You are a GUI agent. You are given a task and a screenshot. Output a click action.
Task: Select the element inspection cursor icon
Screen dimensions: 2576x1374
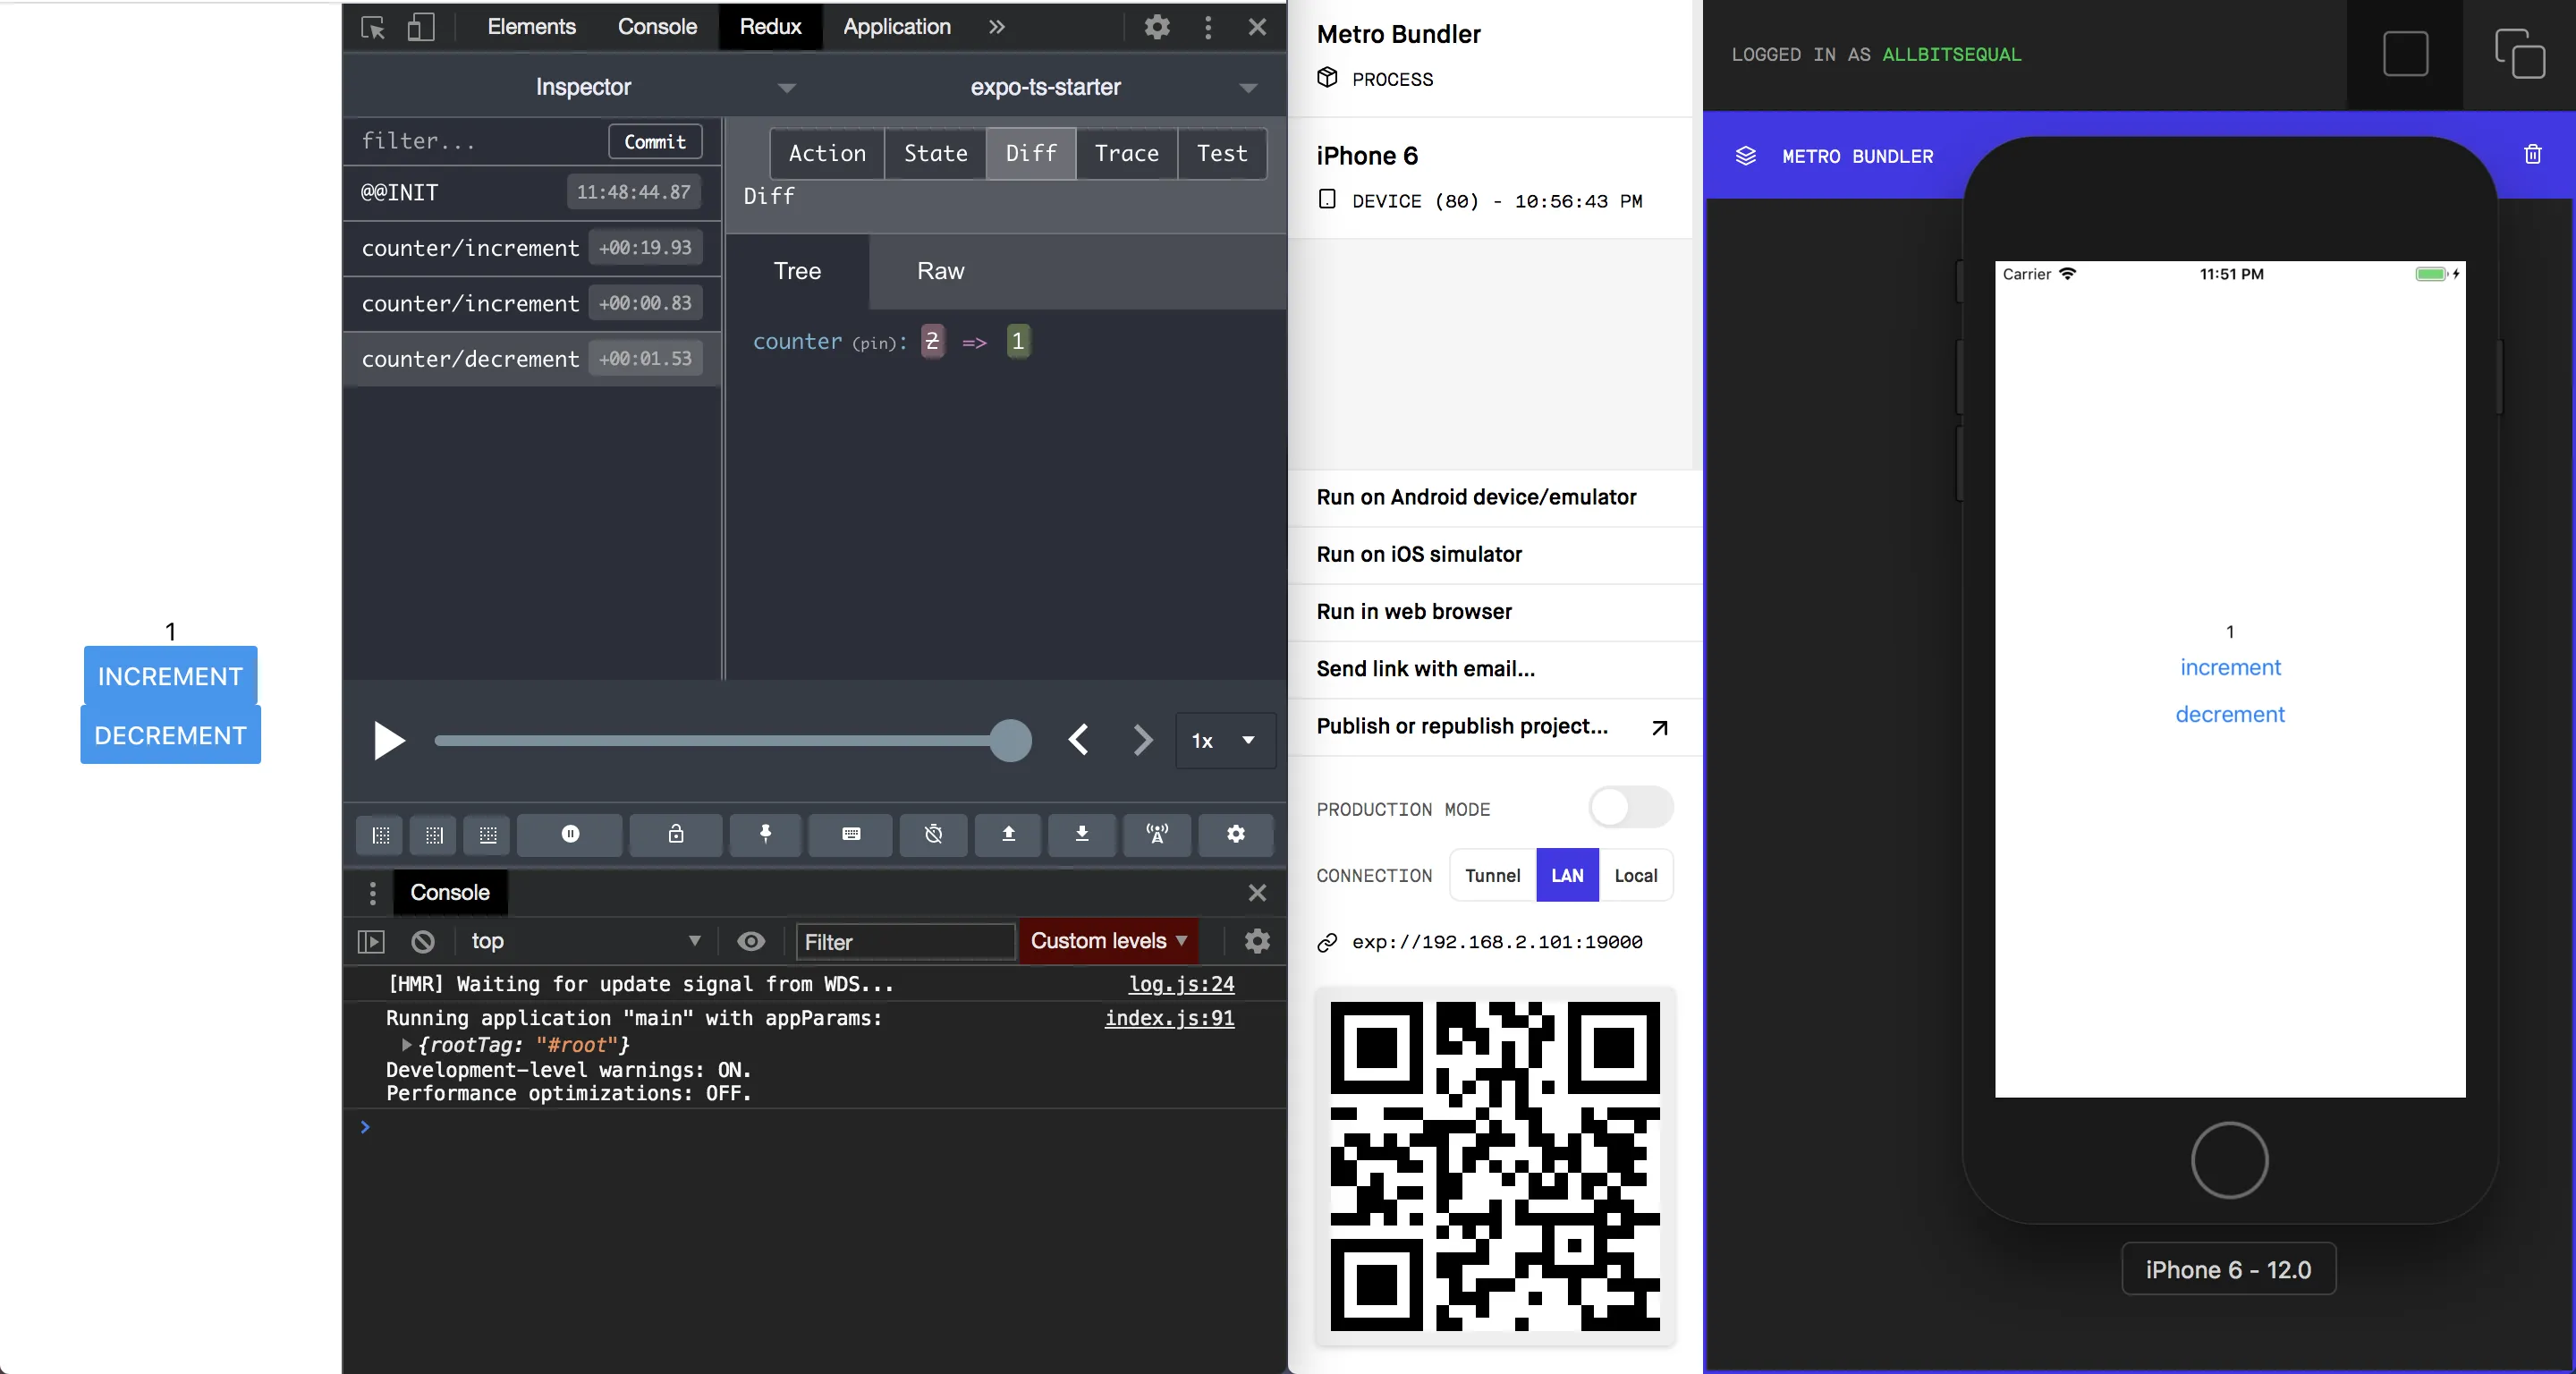click(x=371, y=27)
